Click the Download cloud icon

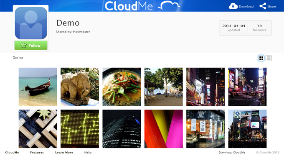233,6
